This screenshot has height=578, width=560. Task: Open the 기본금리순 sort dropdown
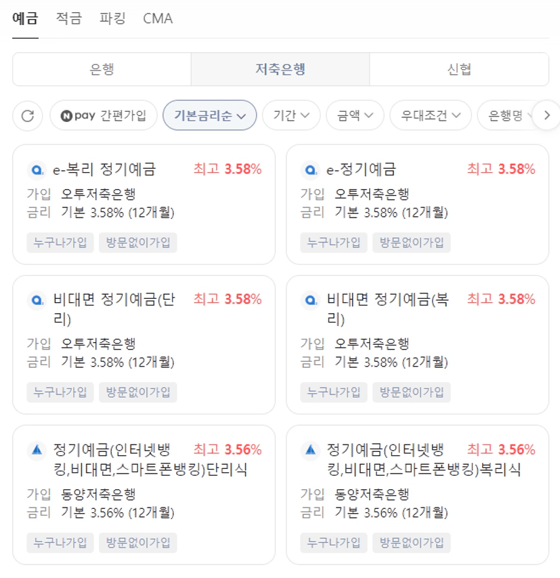(209, 115)
